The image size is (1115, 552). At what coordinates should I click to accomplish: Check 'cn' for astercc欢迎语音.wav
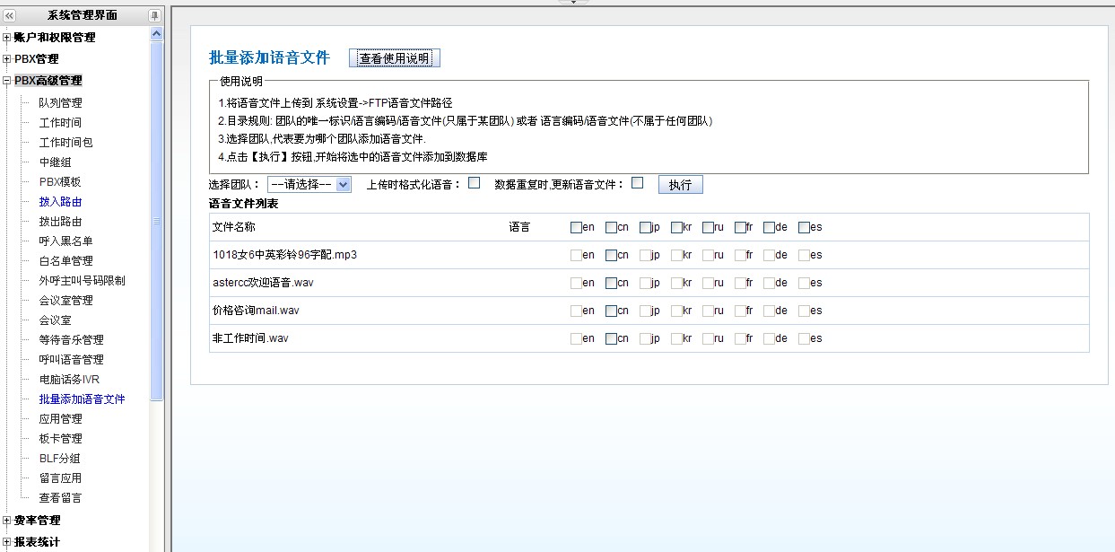coord(611,283)
